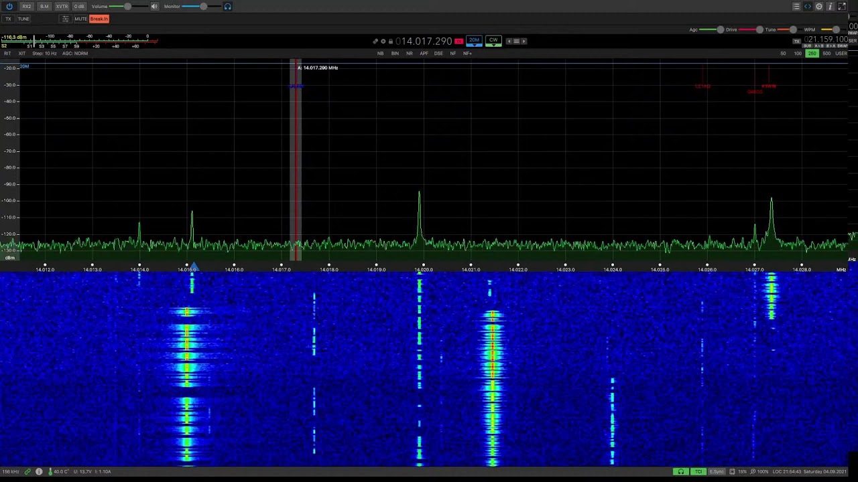The image size is (858, 482).
Task: Toggle the MUTE button
Action: (80, 19)
